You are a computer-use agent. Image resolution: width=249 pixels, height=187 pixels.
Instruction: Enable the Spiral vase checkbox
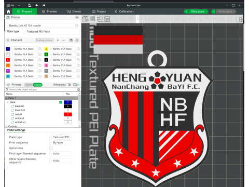(51, 148)
